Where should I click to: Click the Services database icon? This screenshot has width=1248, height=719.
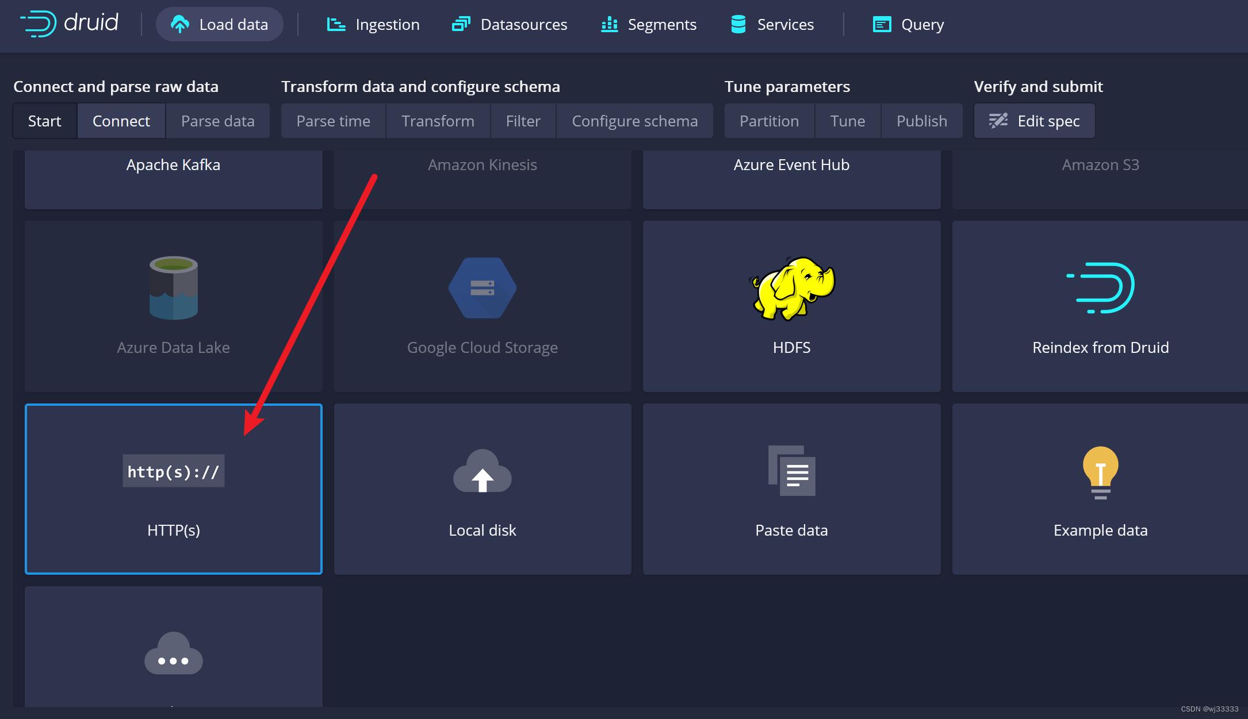pos(738,24)
